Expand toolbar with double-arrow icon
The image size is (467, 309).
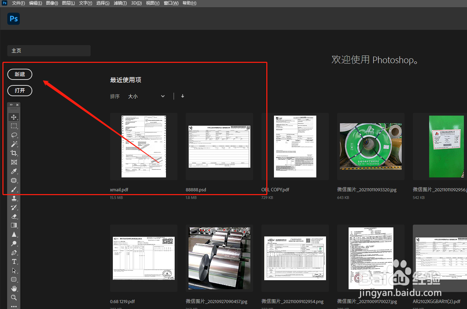point(11,105)
